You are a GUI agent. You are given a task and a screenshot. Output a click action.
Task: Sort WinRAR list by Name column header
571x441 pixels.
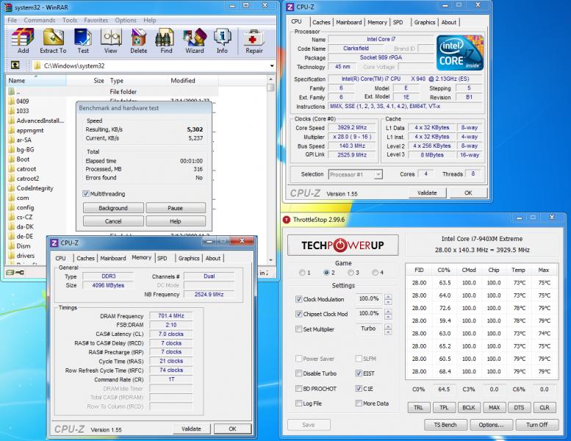[x=36, y=80]
